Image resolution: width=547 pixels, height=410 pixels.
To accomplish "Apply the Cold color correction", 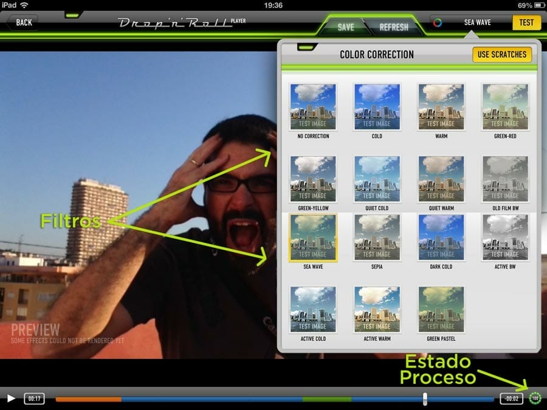I will (377, 108).
